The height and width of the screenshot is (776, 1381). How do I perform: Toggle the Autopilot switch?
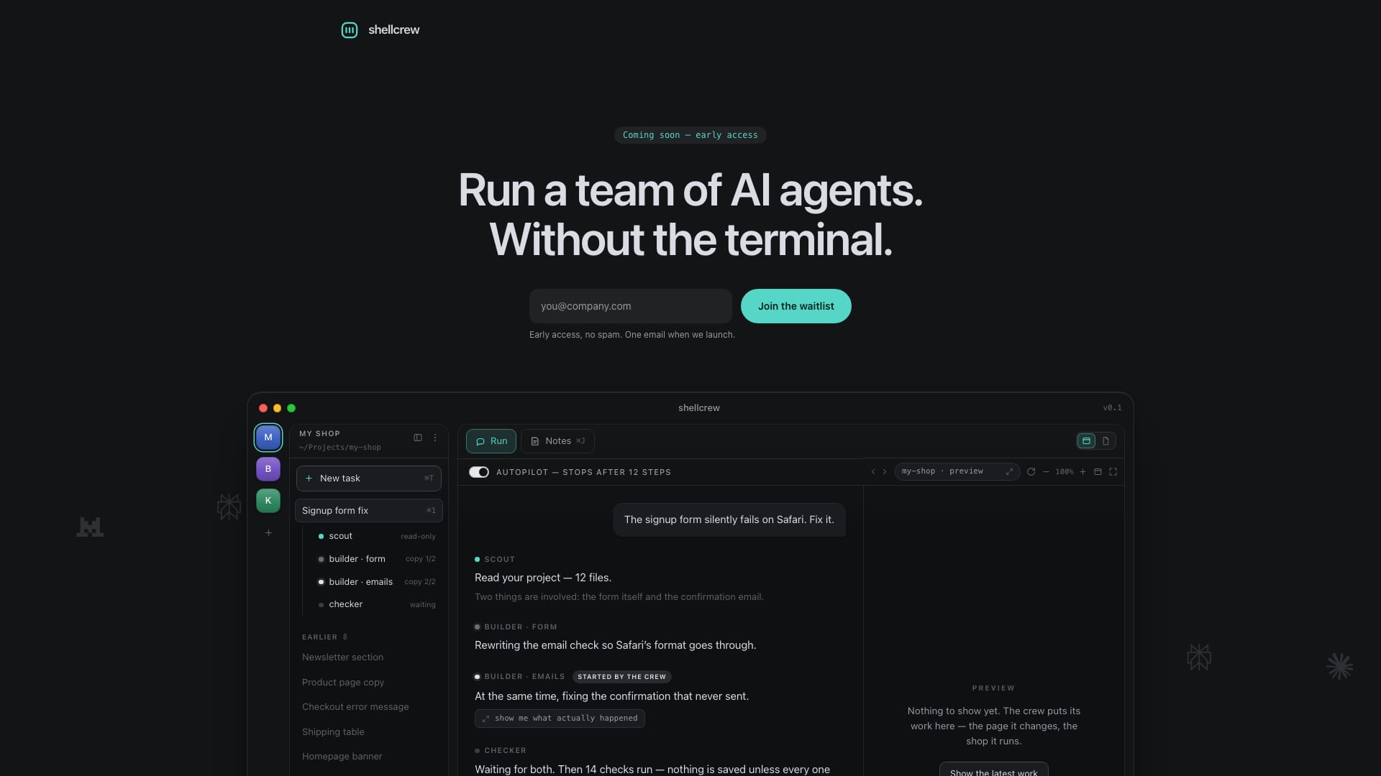479,472
